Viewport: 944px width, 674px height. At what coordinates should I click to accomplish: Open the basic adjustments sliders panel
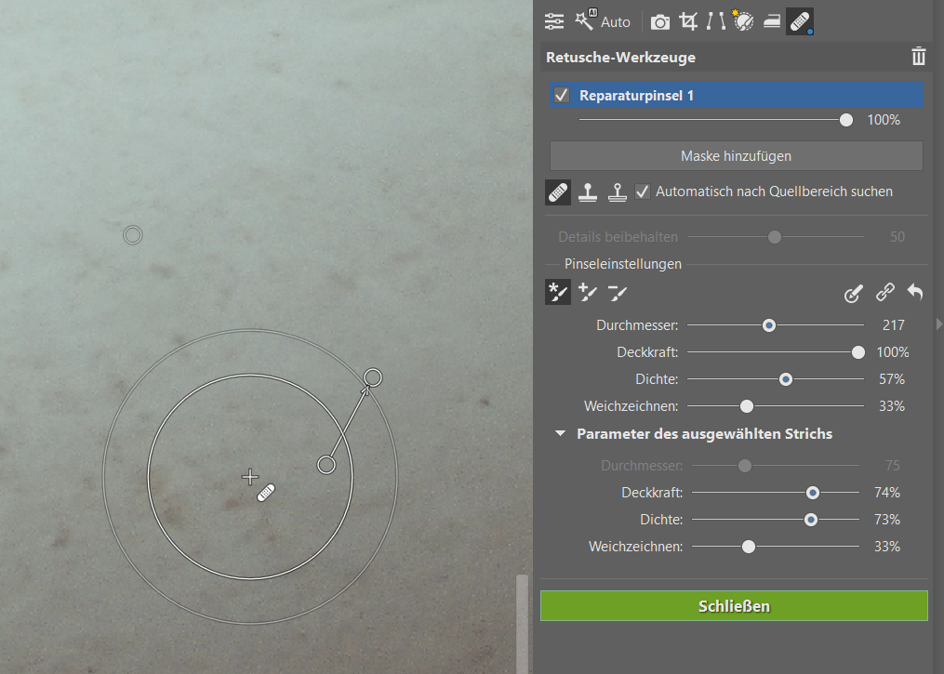[x=554, y=21]
